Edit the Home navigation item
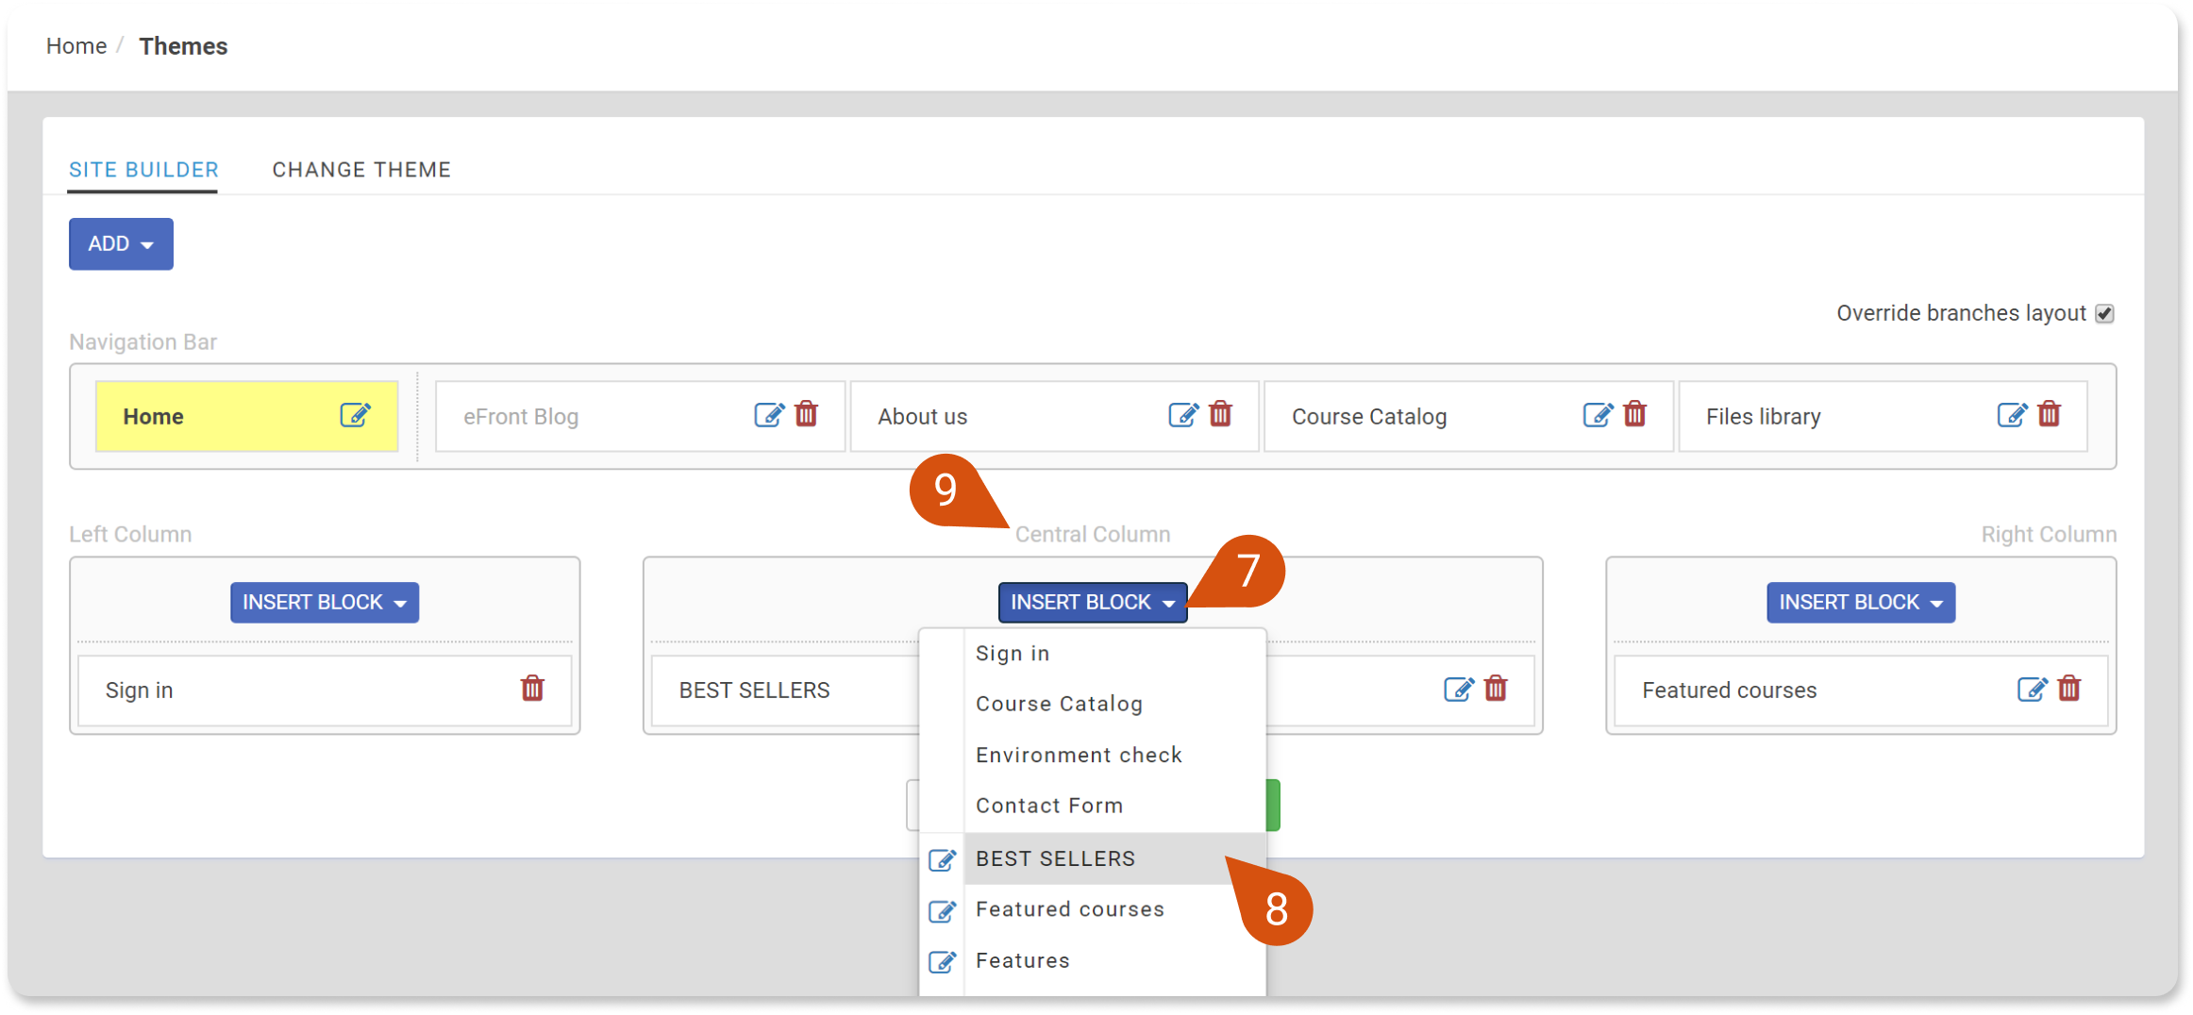Screen dimensions: 2193x1015 point(355,415)
